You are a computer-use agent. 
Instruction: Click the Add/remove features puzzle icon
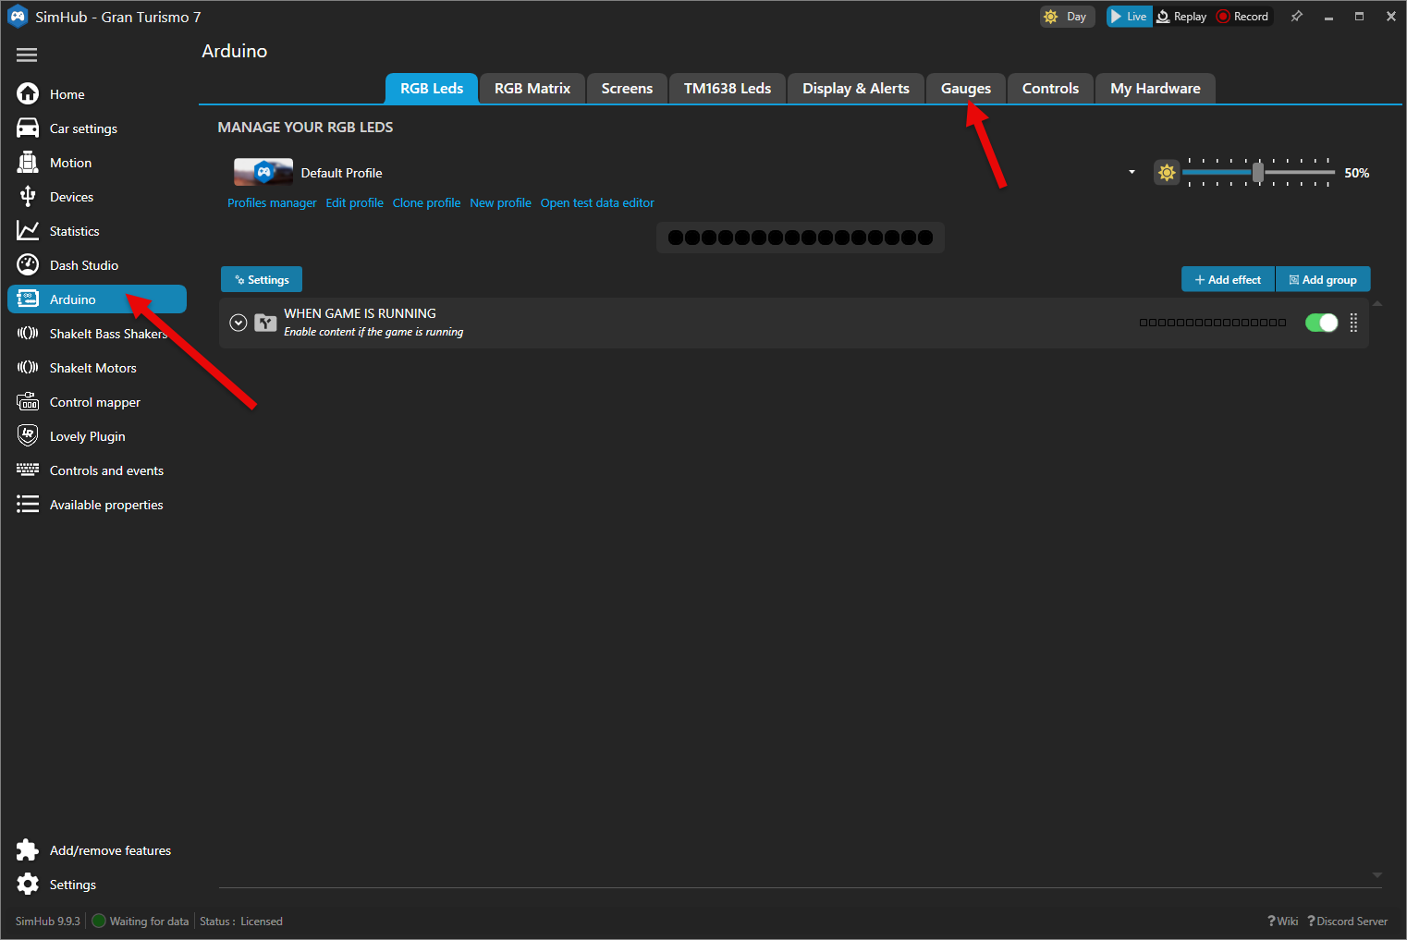[x=28, y=849]
